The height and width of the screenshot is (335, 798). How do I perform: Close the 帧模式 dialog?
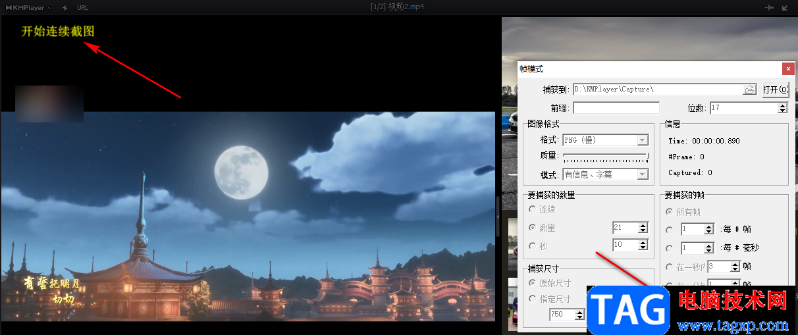pos(787,68)
